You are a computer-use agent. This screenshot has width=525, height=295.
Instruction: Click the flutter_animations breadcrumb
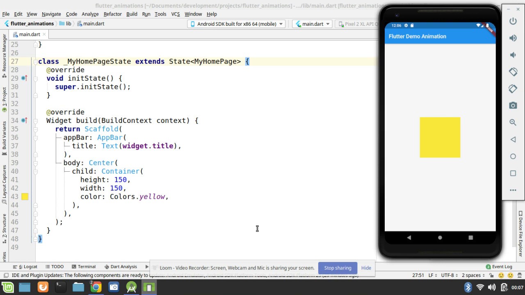pos(29,24)
